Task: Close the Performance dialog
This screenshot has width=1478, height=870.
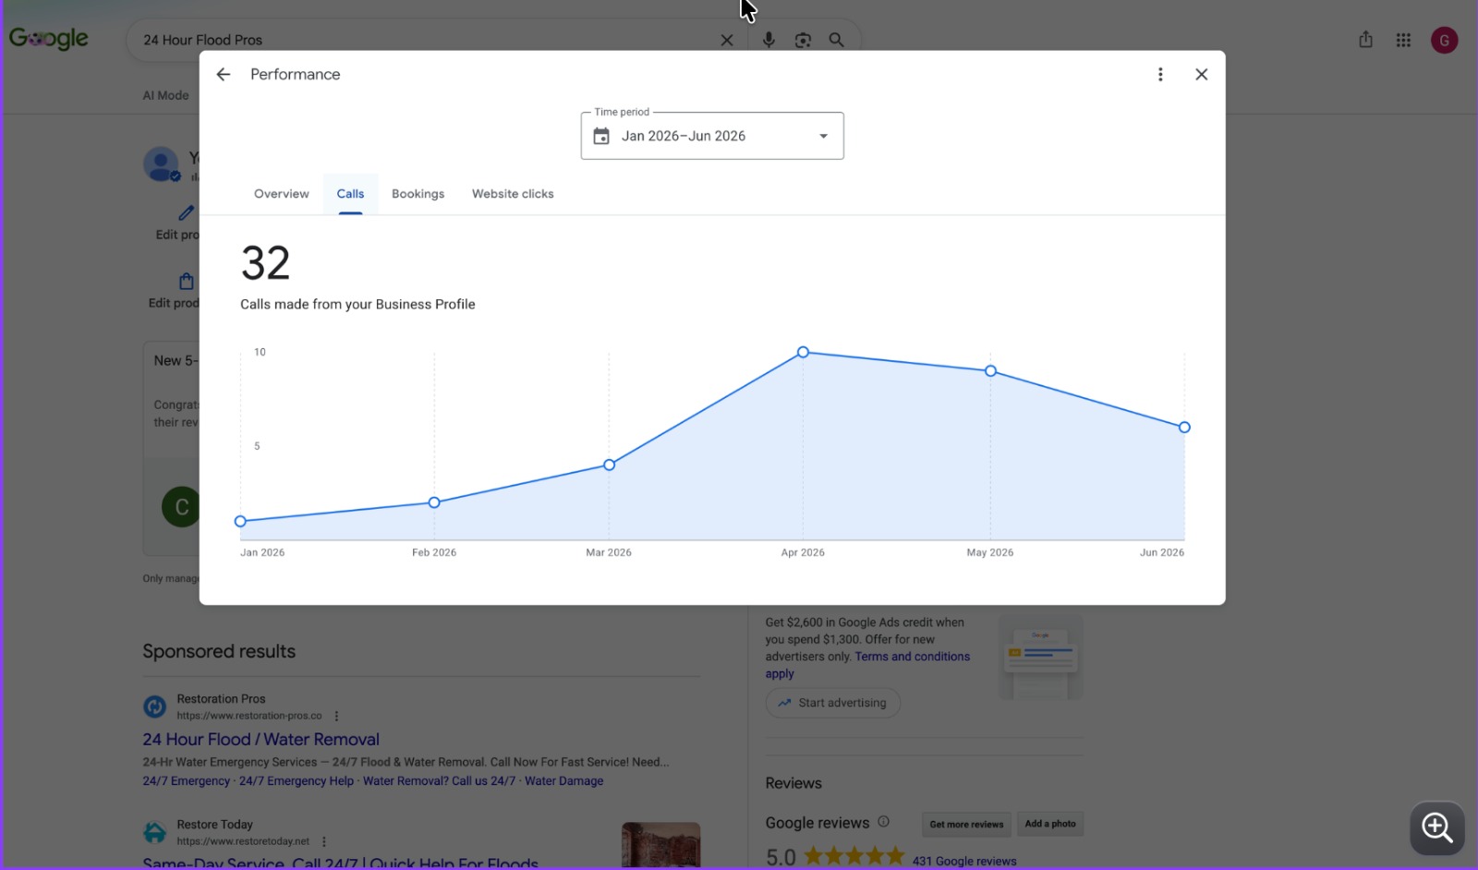Action: click(1201, 75)
